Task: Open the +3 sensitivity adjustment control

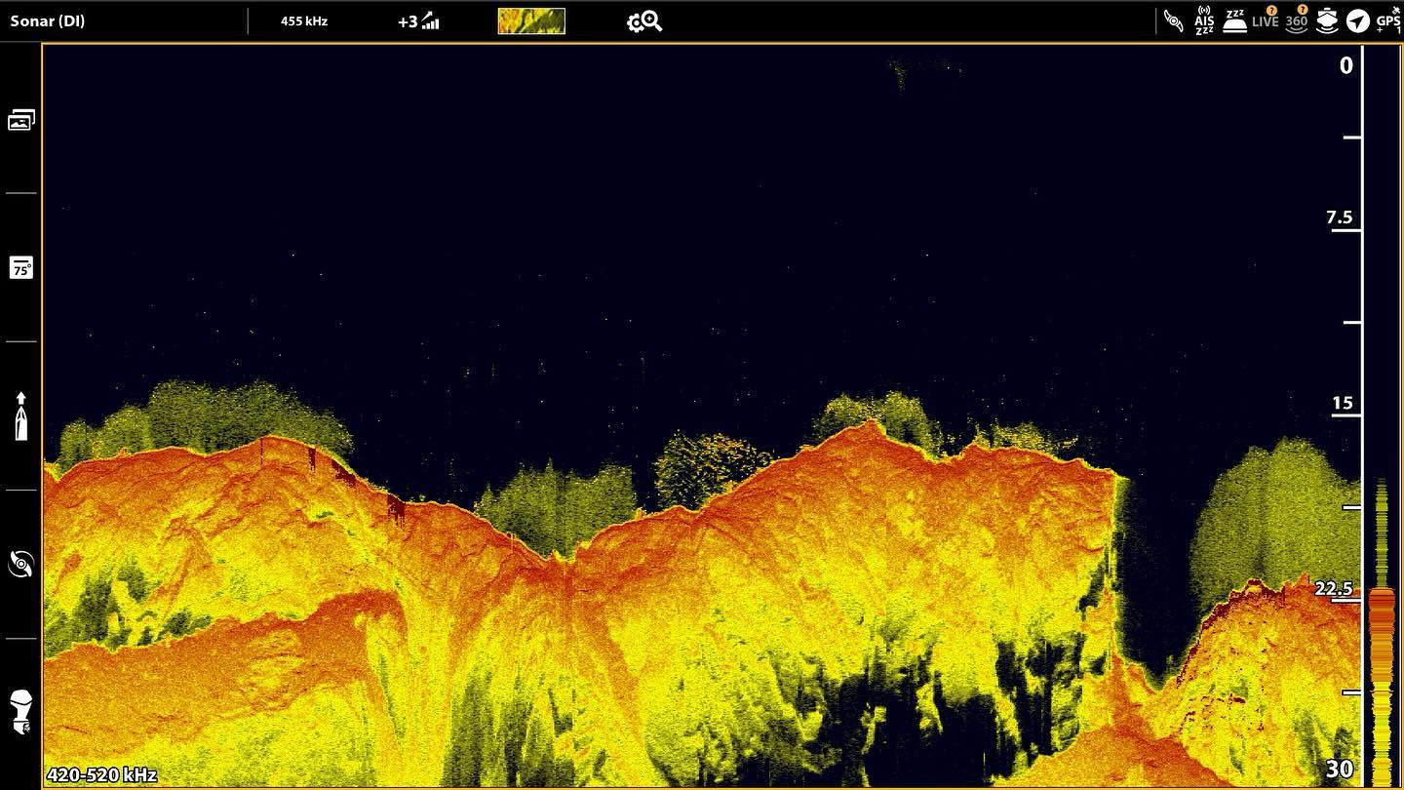Action: click(x=417, y=20)
